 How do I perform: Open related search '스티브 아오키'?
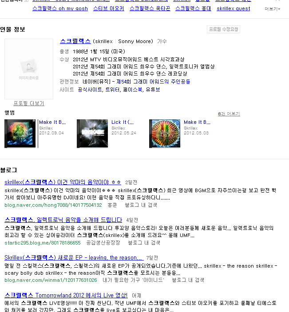(x=109, y=8)
